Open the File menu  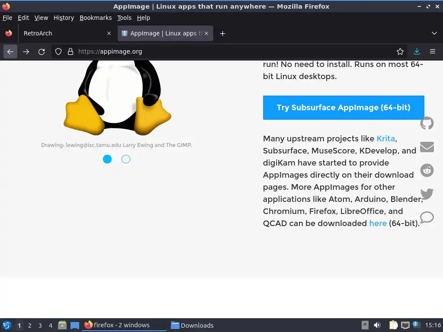click(x=7, y=18)
